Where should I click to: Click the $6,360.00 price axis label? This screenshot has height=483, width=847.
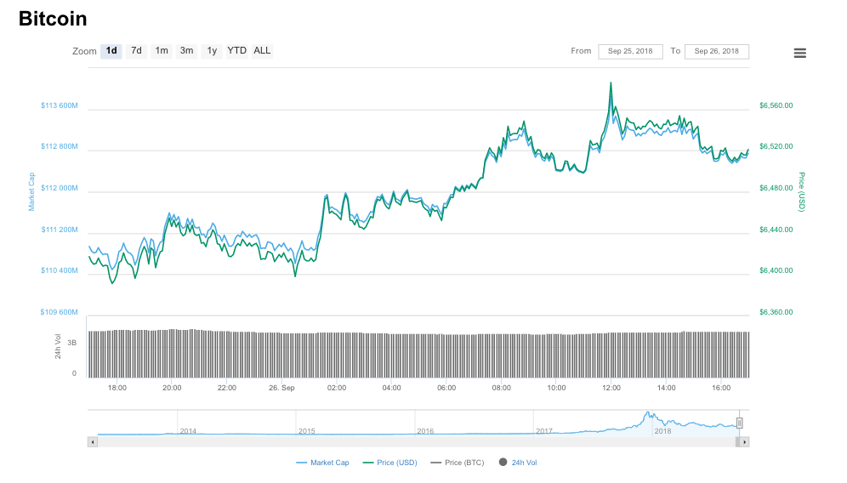pos(776,312)
